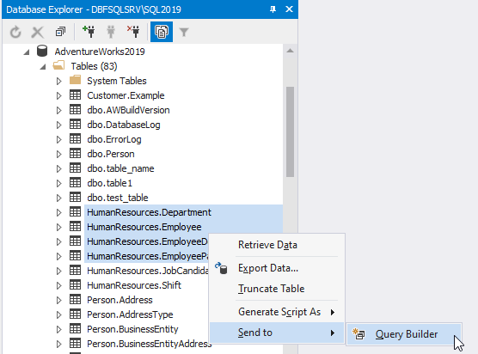Click the Collapse All toolbar icon

pyautogui.click(x=60, y=32)
